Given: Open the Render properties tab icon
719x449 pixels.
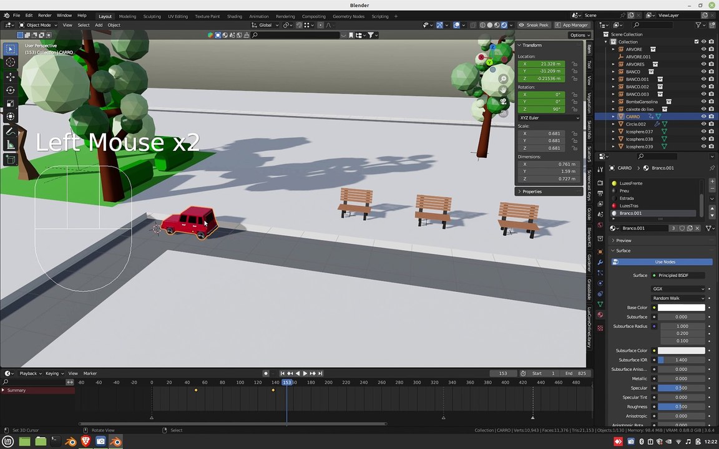Looking at the screenshot, I should 600,183.
